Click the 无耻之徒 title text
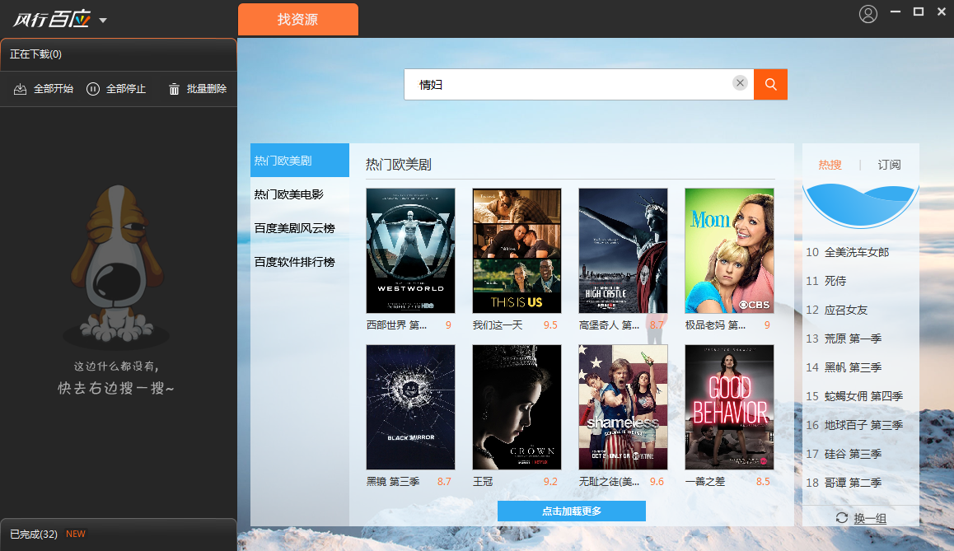Screen dimensions: 954x551 (609, 482)
